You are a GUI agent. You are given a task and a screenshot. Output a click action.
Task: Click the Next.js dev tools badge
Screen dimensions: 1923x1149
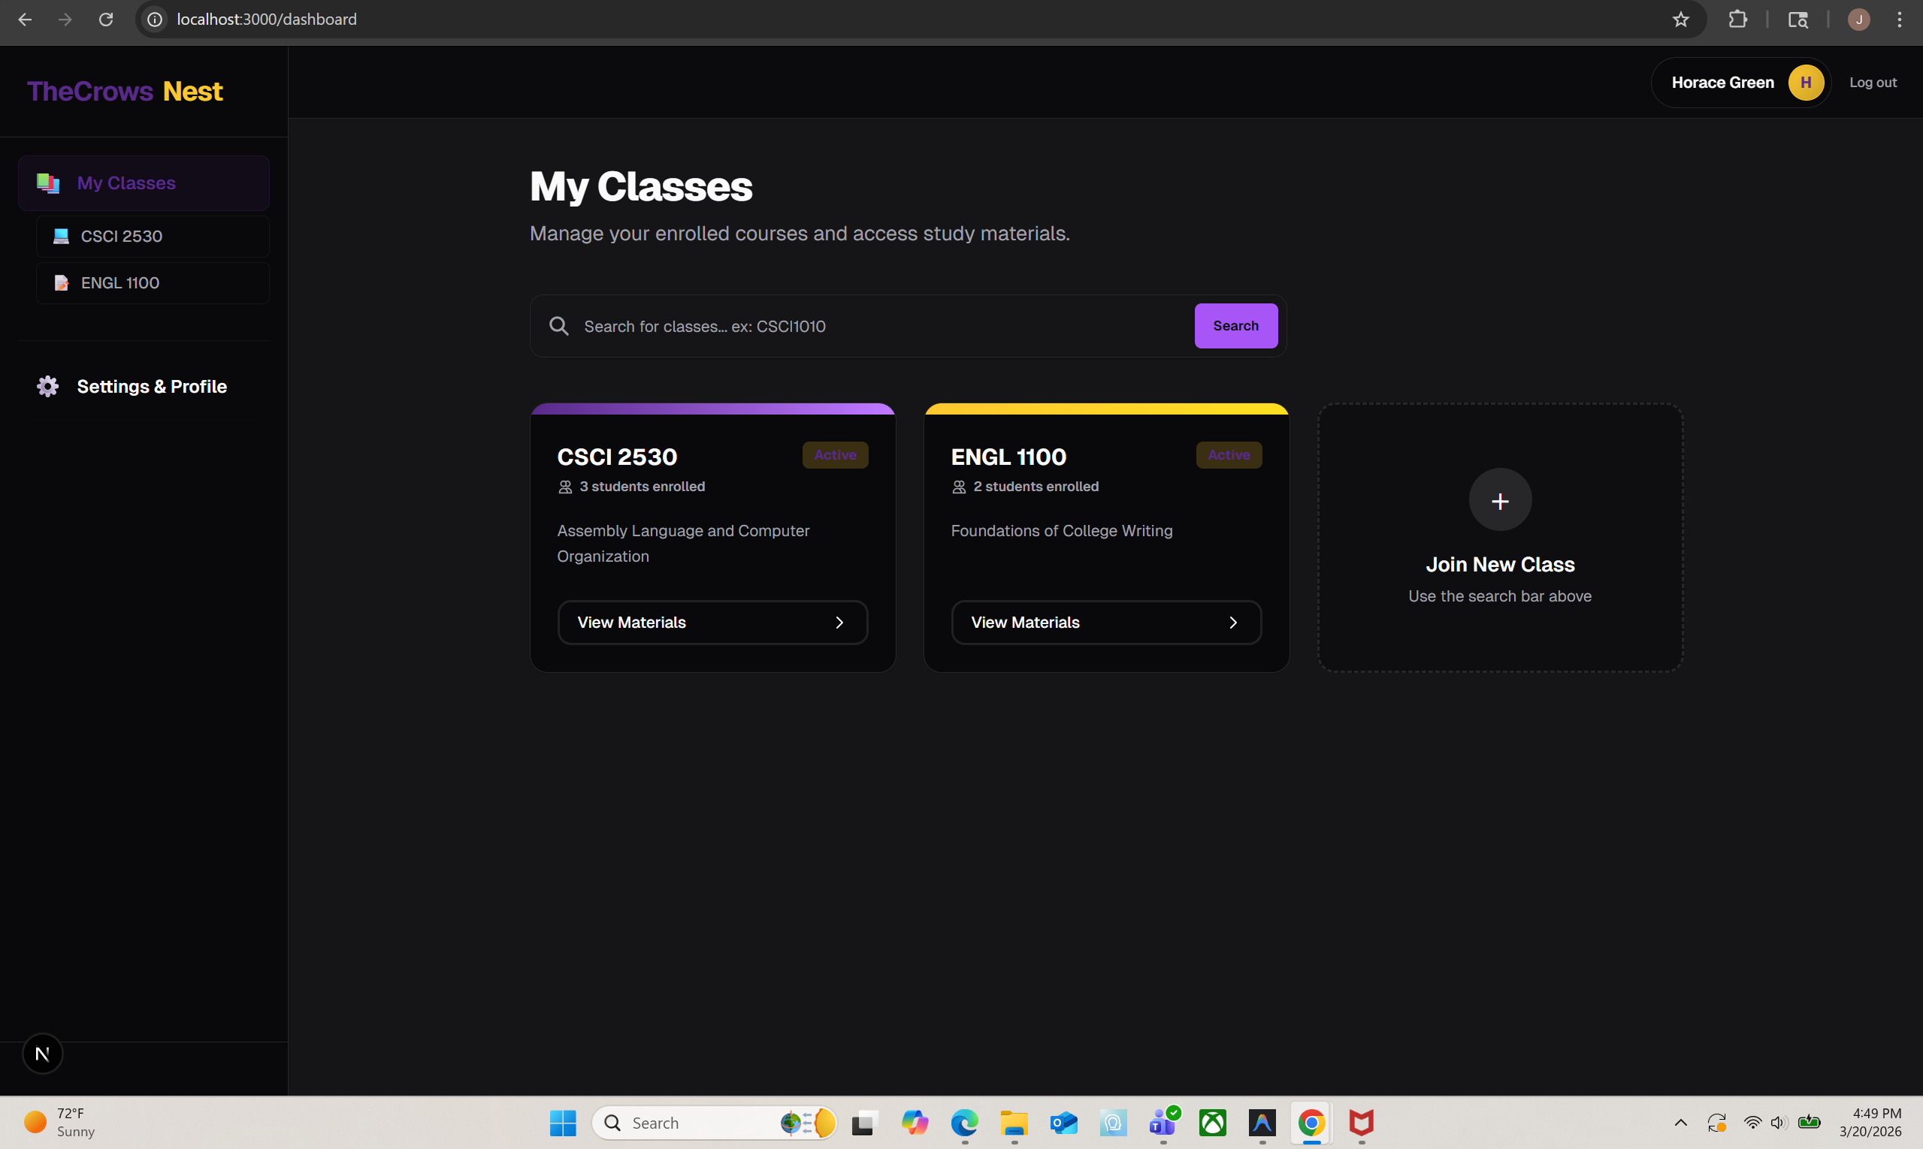pos(43,1053)
